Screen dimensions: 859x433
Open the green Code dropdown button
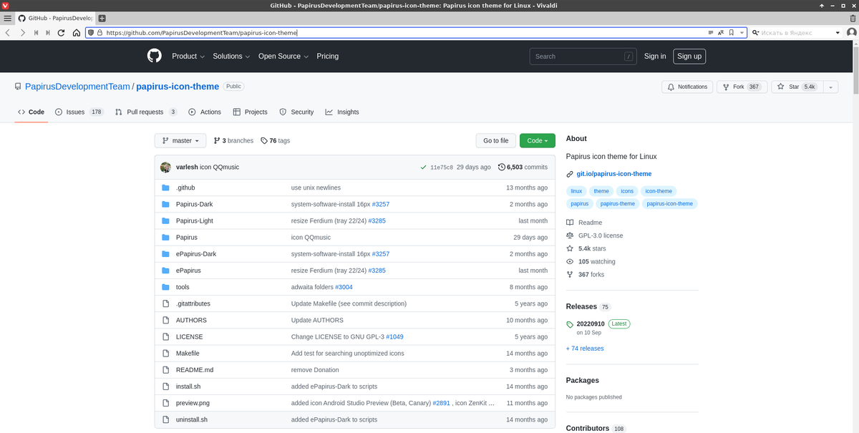(x=538, y=141)
